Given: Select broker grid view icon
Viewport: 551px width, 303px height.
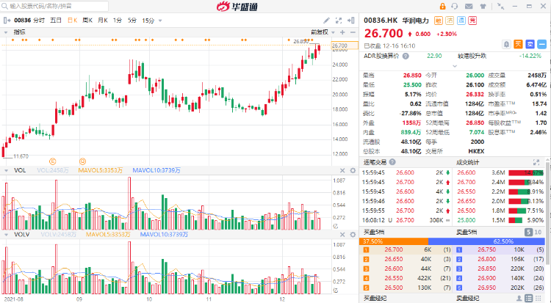Looking at the screenshot, I should (x=539, y=299).
